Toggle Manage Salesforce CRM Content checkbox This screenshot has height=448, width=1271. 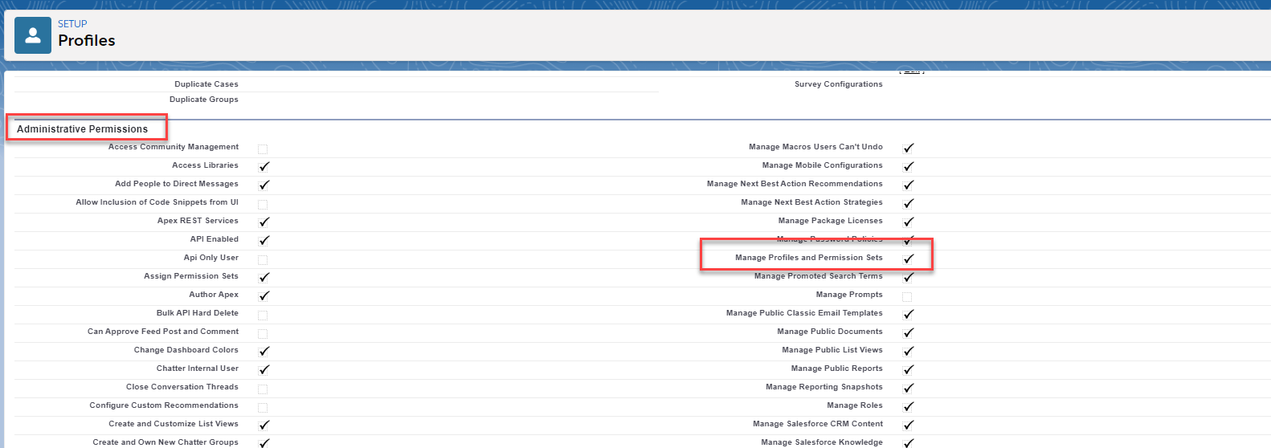coord(908,425)
